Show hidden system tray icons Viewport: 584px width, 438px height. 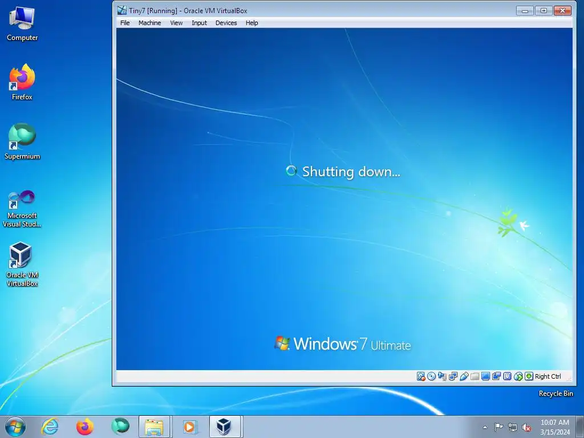[485, 427]
